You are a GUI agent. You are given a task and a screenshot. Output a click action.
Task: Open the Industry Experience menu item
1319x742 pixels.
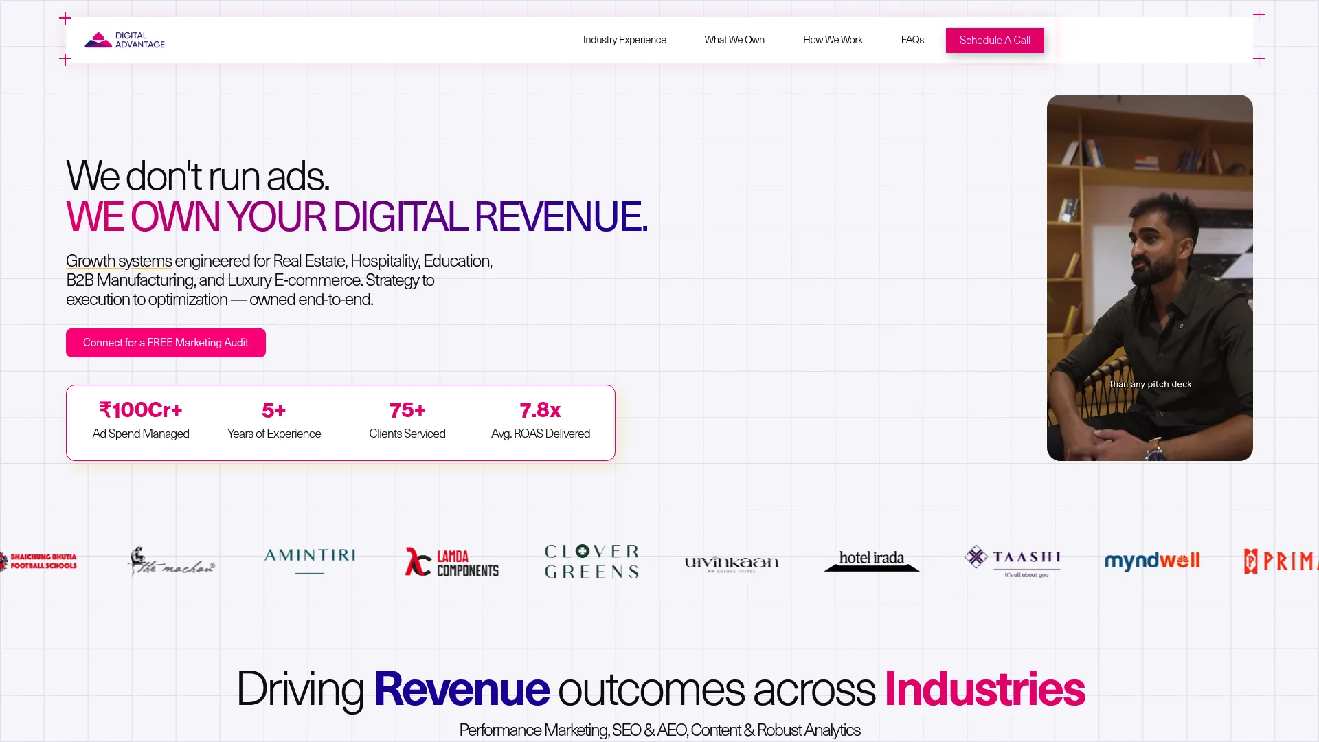pos(624,40)
